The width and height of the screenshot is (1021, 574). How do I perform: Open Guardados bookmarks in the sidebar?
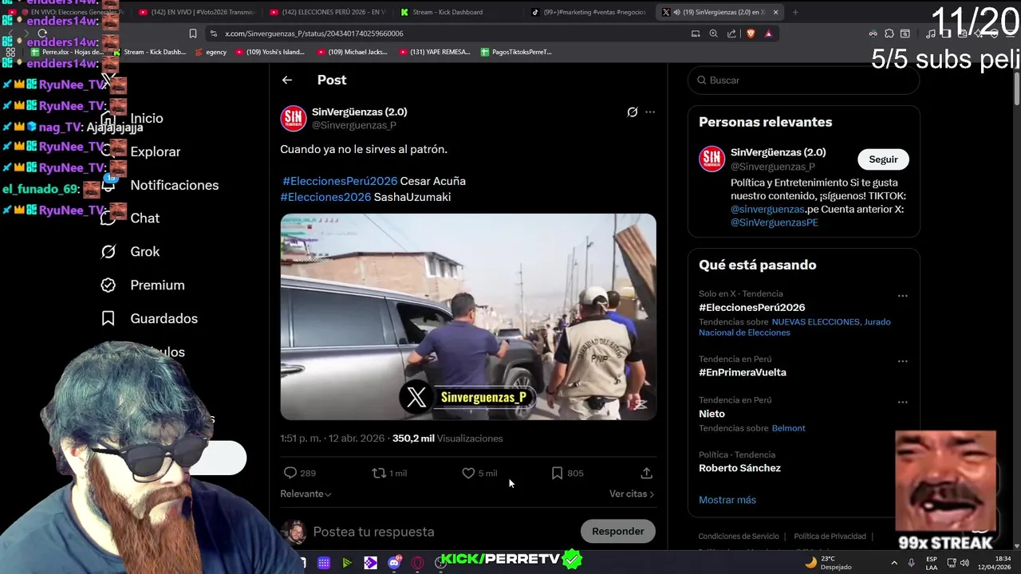click(148, 318)
